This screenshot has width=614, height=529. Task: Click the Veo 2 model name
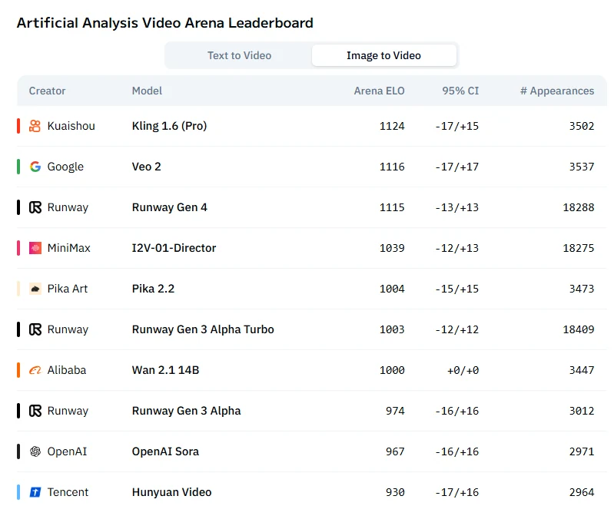(147, 167)
